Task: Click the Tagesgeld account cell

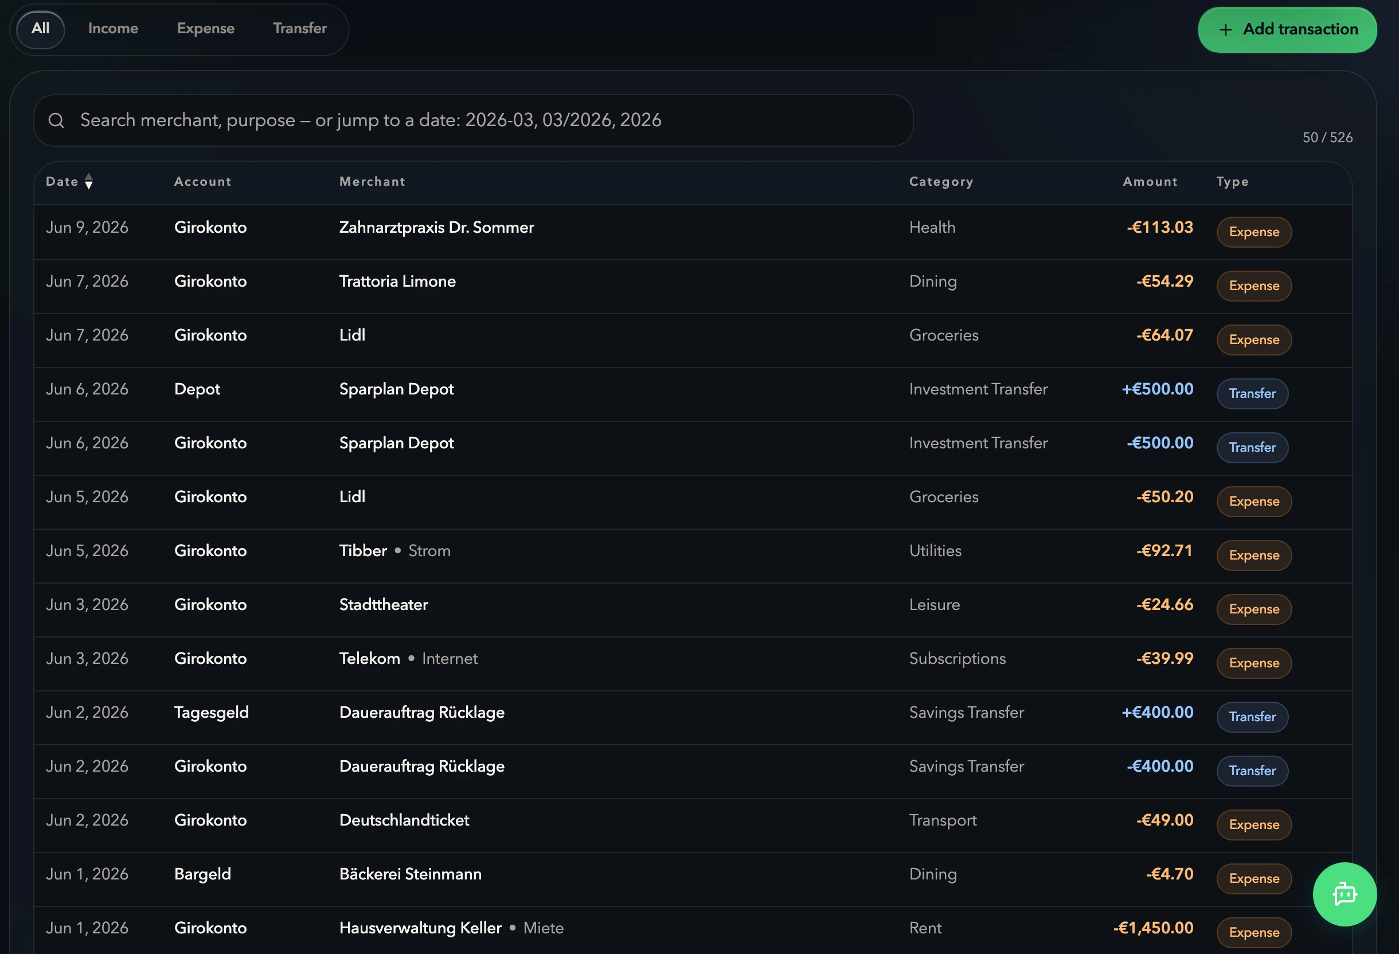Action: click(212, 712)
